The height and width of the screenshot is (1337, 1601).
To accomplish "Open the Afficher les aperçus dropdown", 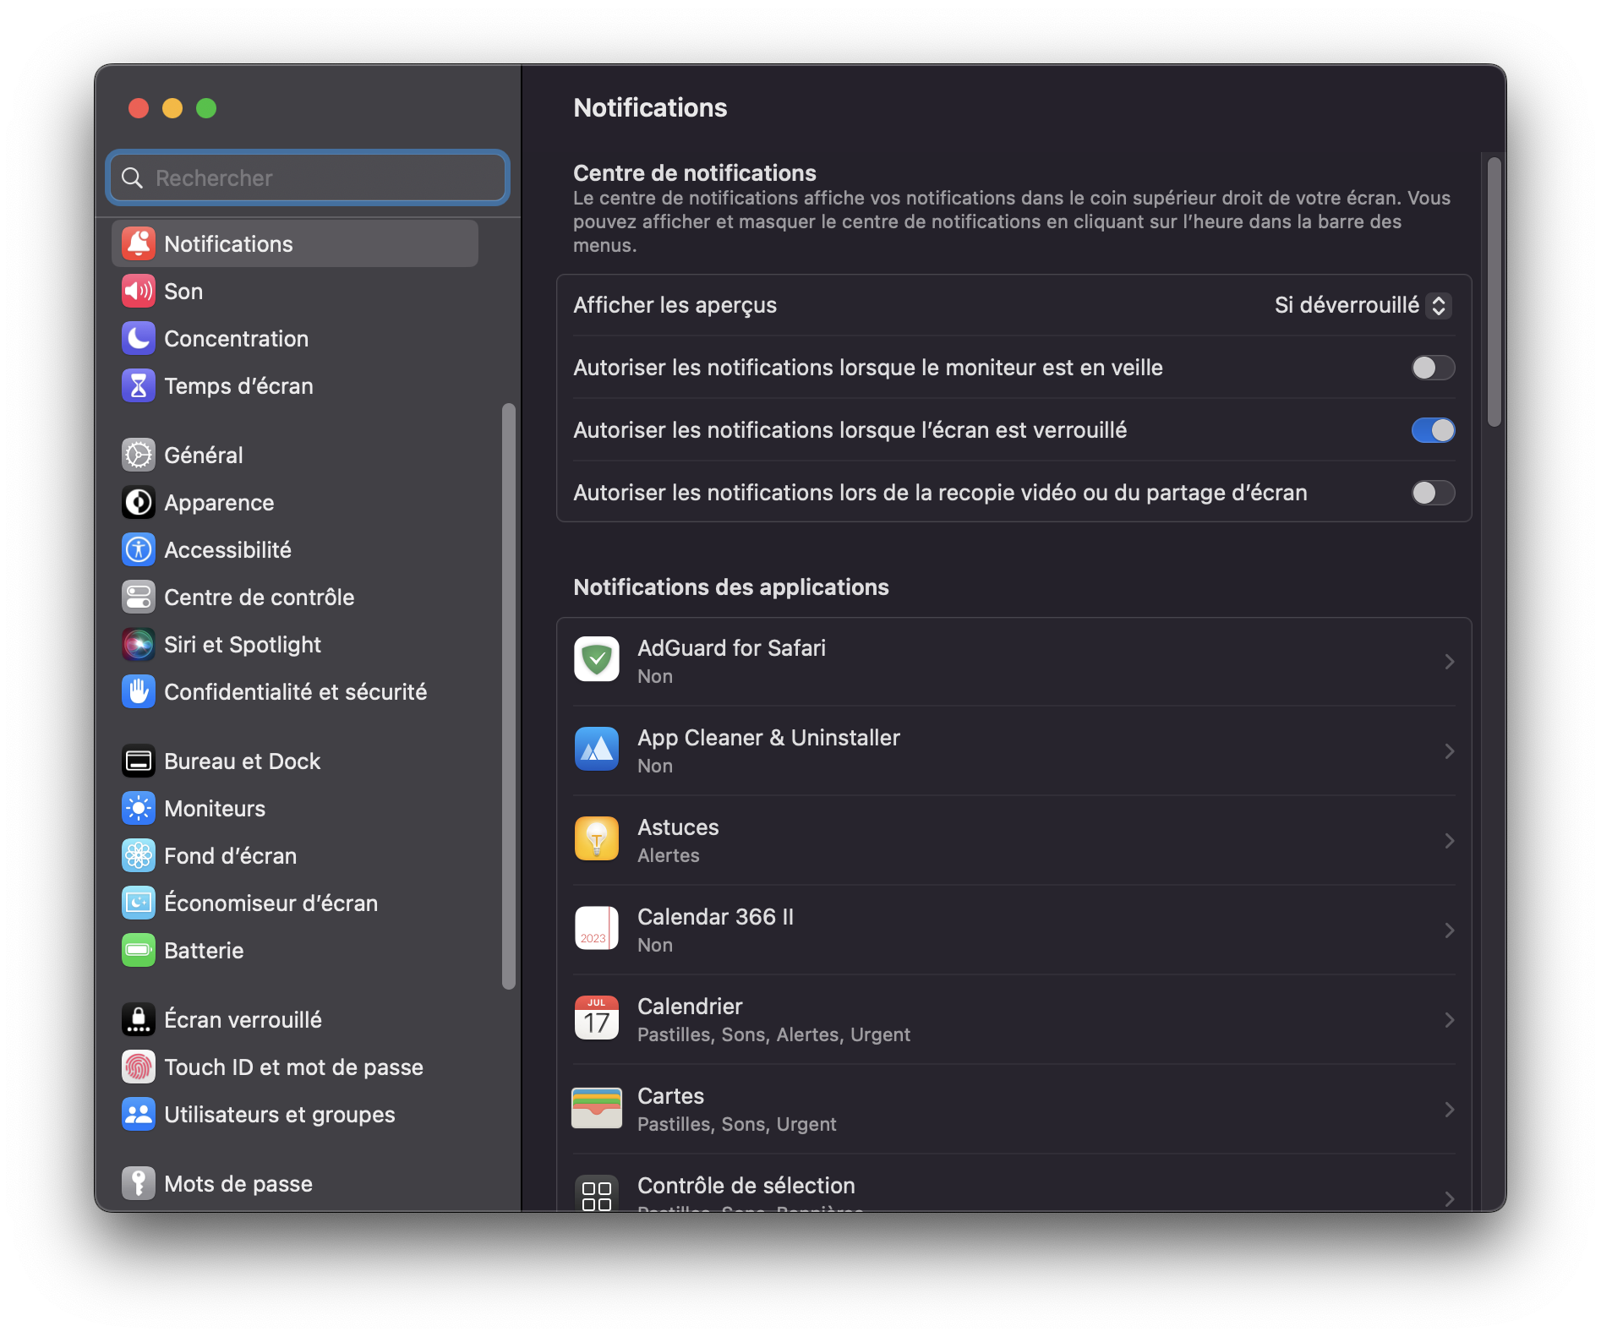I will (1362, 305).
